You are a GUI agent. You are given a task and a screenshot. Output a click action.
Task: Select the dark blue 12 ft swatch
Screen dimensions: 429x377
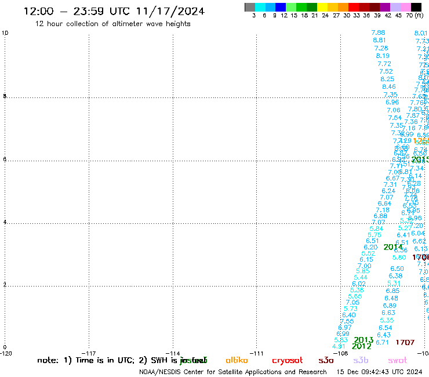click(281, 7)
